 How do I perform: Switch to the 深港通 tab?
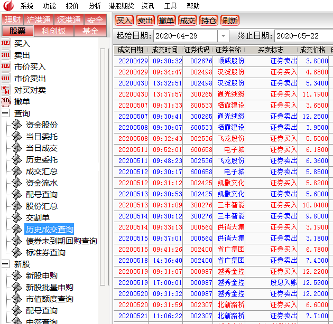pyautogui.click(x=69, y=20)
